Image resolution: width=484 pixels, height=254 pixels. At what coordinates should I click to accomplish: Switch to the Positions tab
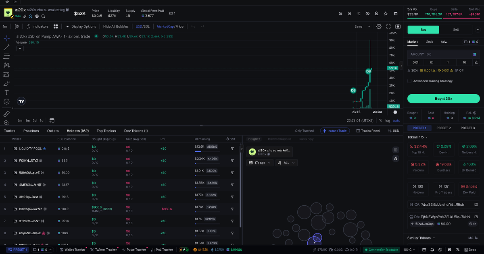click(31, 131)
